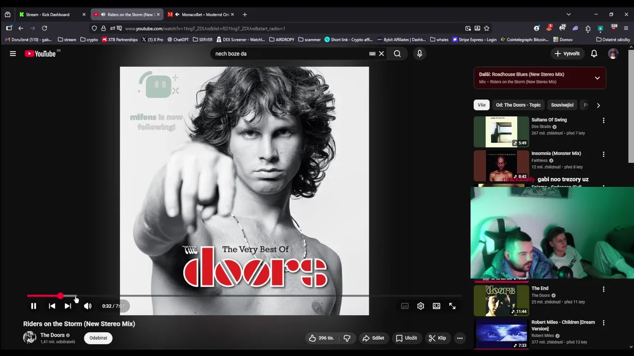Go to the YouTube home logo
This screenshot has width=634, height=356.
[40, 54]
